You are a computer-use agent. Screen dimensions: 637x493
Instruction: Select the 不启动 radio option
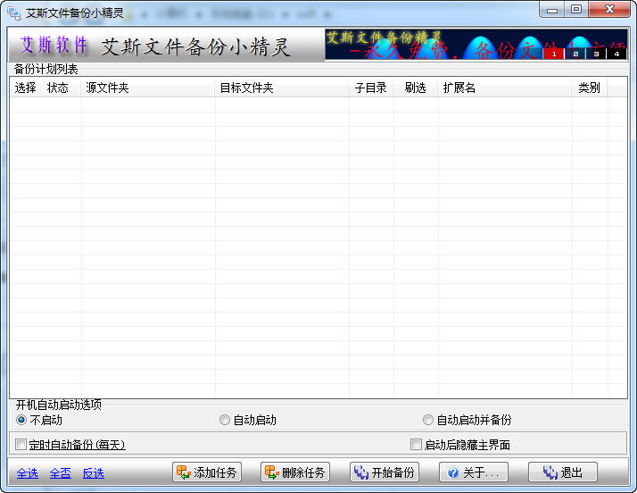click(39, 420)
